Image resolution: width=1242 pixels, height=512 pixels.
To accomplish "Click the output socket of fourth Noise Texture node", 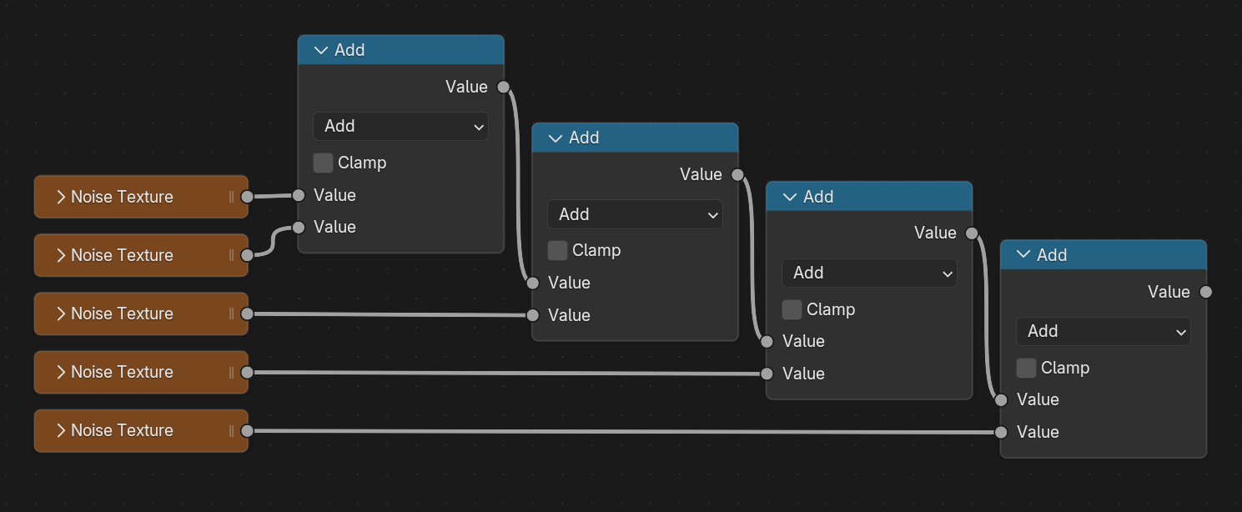I will tap(247, 372).
